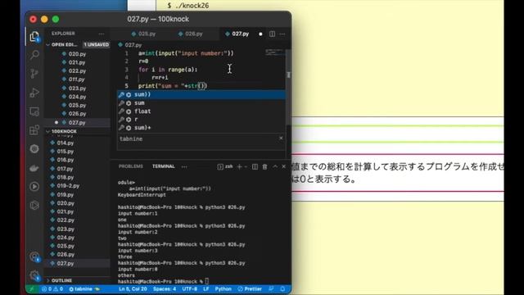Screen dimensions: 524x295
Task: Switch to the Problems panel tab
Action: (x=131, y=166)
